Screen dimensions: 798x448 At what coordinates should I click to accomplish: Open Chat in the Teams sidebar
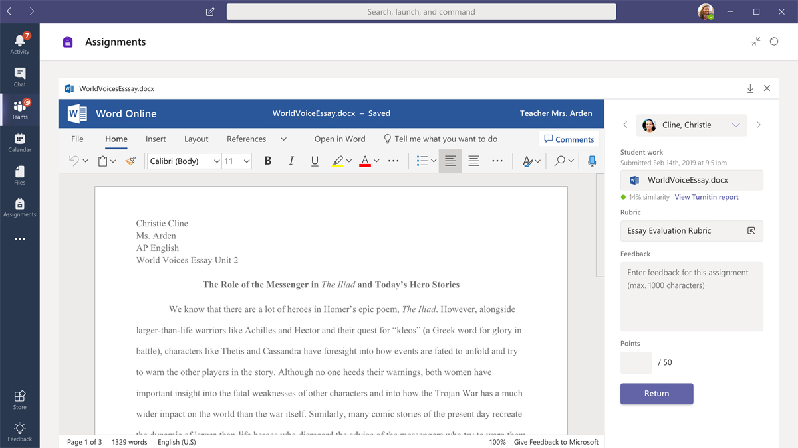(20, 77)
